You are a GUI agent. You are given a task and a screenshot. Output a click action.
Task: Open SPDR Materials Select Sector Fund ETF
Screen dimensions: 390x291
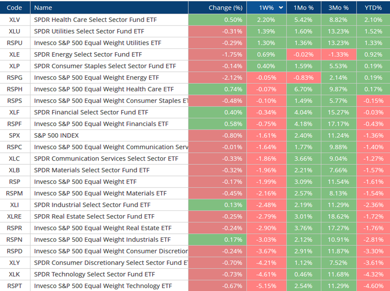tap(92, 170)
